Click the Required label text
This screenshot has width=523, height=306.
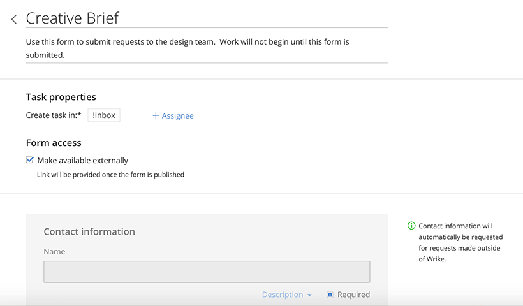coord(353,295)
